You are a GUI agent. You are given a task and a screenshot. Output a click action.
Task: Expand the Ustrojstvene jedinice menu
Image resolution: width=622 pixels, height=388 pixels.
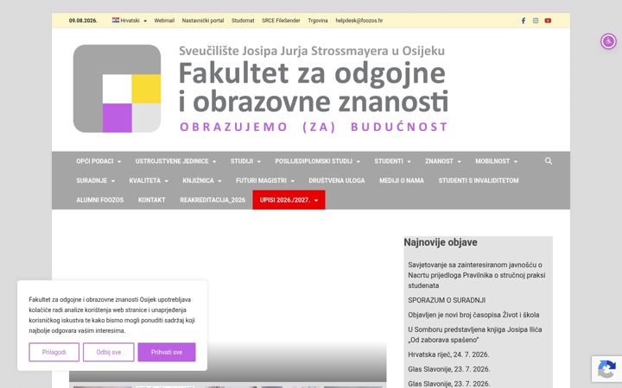pyautogui.click(x=175, y=161)
